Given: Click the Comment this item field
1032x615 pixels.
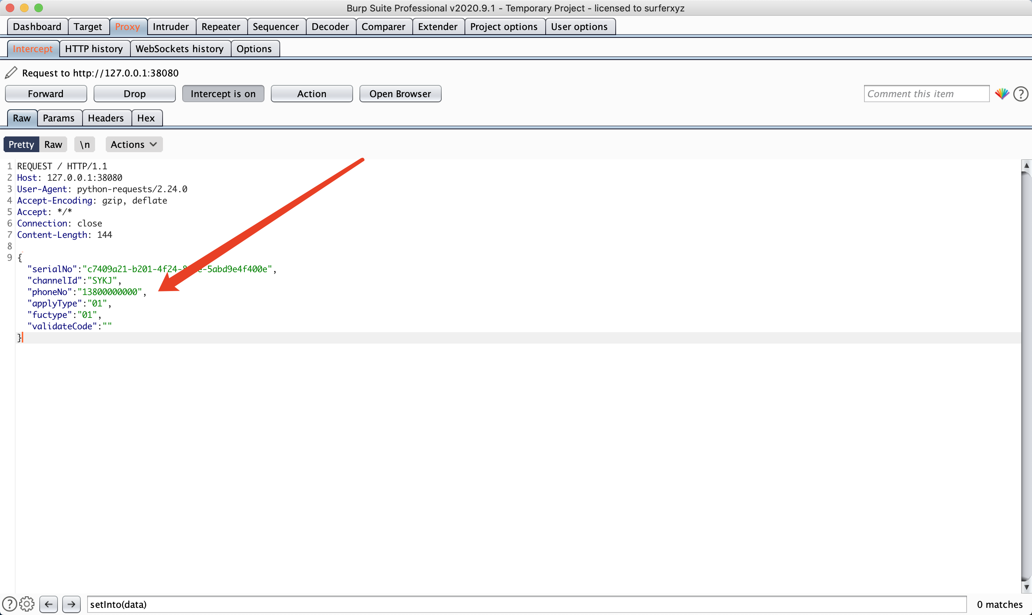Looking at the screenshot, I should pyautogui.click(x=926, y=94).
